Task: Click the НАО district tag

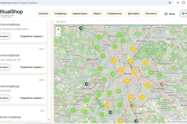Action: pyautogui.click(x=42, y=111)
